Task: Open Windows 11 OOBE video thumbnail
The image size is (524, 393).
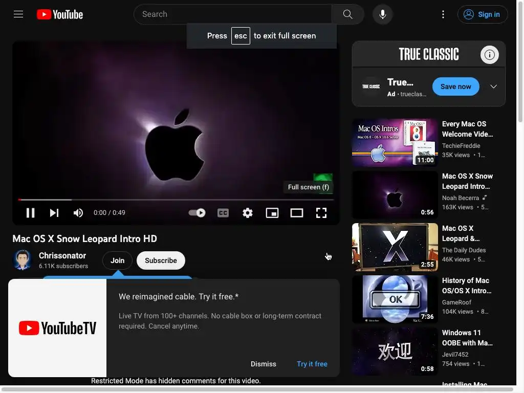Action: click(x=395, y=351)
